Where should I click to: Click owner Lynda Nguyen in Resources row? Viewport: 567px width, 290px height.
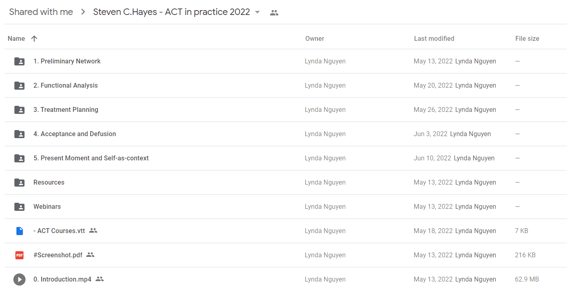(325, 183)
